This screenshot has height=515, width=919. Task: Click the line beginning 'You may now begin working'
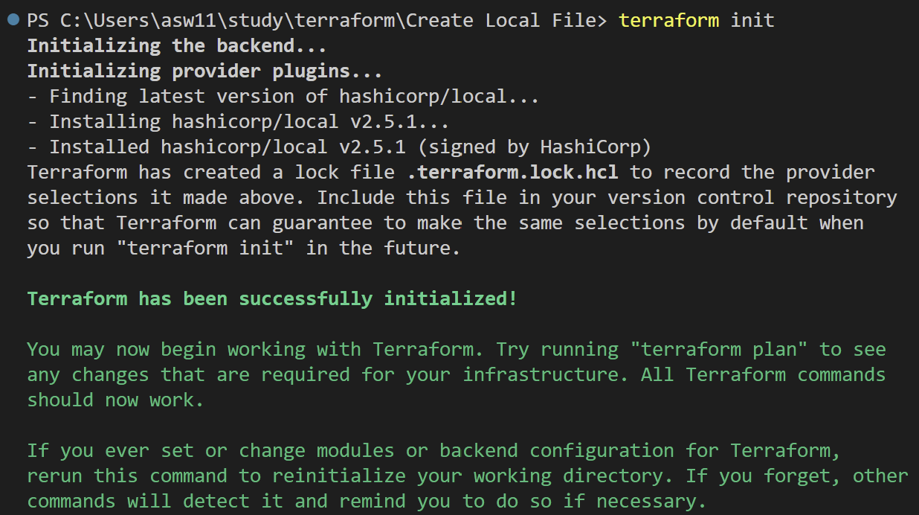pyautogui.click(x=457, y=349)
